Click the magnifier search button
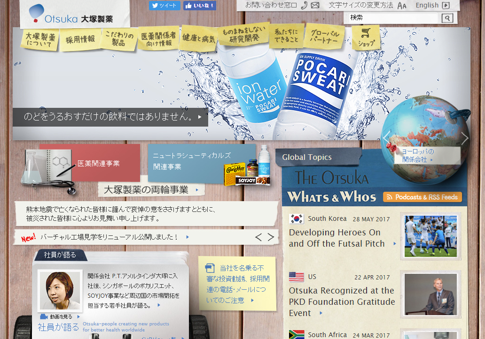The image size is (485, 339). [x=447, y=18]
